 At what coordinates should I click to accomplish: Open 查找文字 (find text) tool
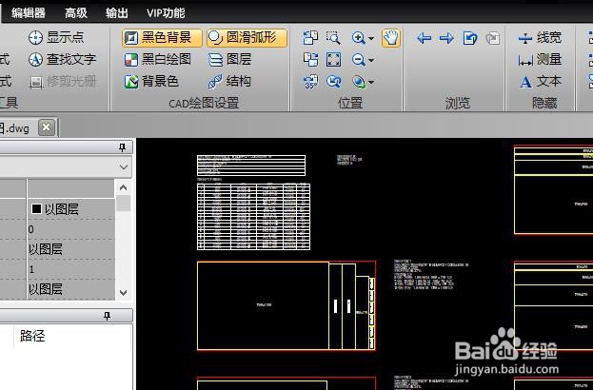[x=63, y=59]
